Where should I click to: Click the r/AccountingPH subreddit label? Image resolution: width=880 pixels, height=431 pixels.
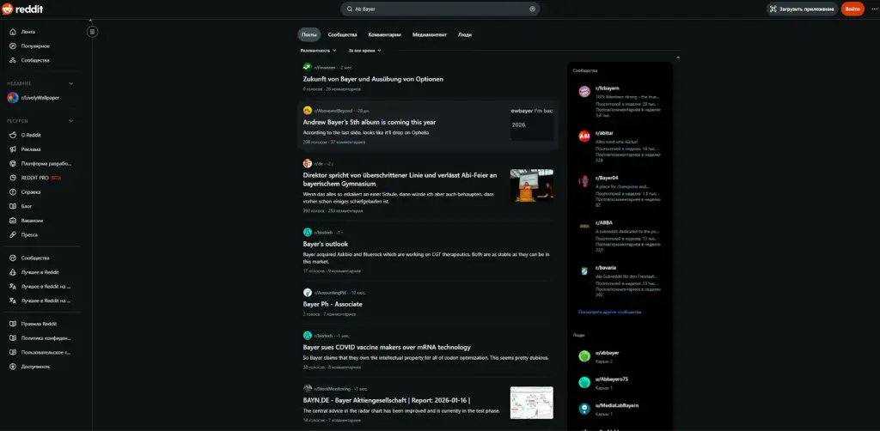[331, 293]
